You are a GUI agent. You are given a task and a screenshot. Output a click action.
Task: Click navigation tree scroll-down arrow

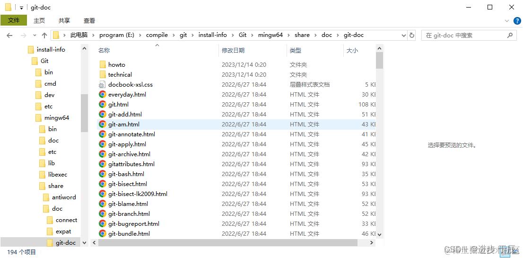(84, 243)
